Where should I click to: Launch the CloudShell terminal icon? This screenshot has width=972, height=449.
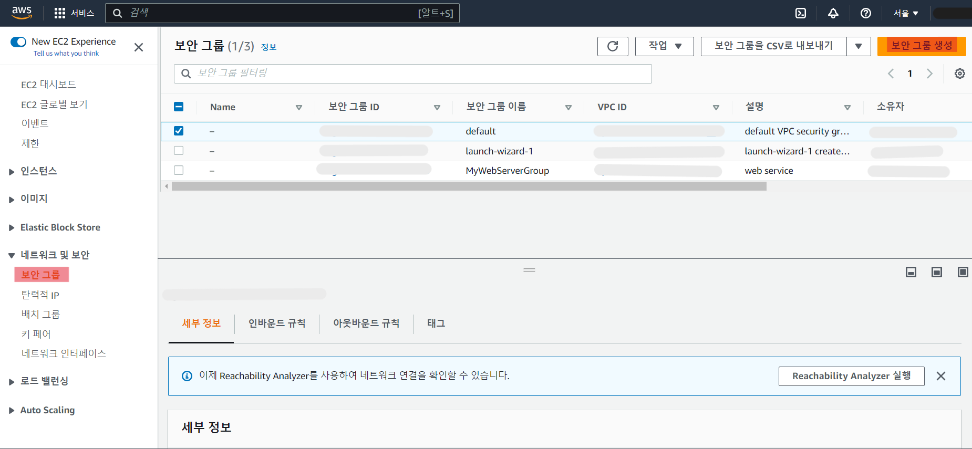pyautogui.click(x=801, y=13)
